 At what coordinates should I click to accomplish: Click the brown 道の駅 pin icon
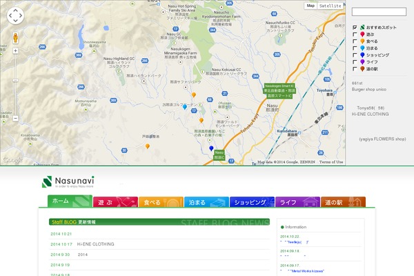[x=362, y=69]
